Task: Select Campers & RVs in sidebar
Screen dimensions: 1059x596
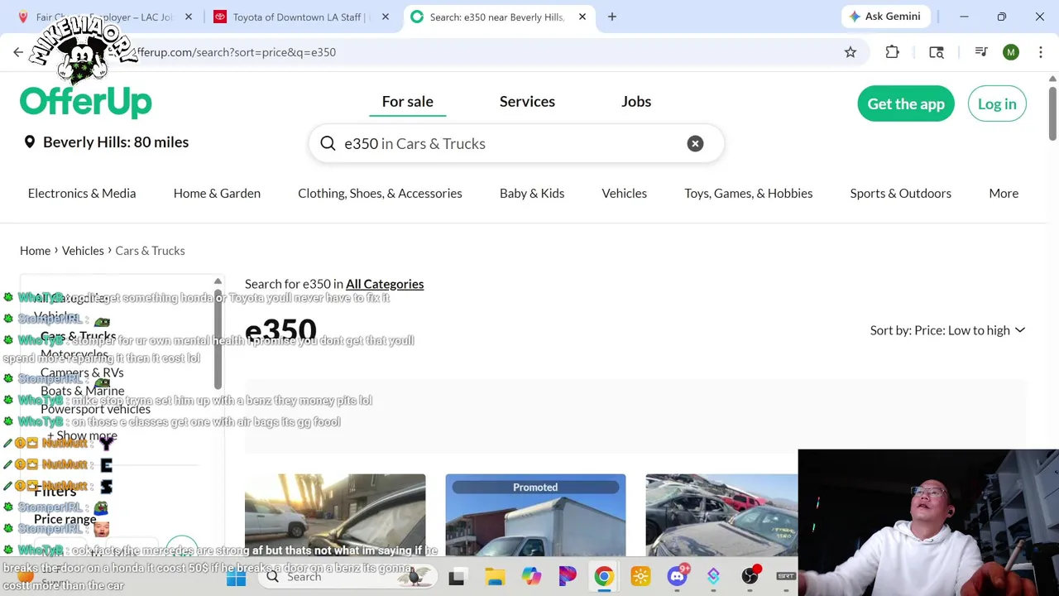Action: [82, 372]
